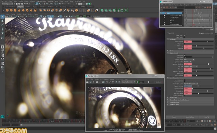
Task: Click the green checkerboard UV shelf icon
Action: coord(122,10)
